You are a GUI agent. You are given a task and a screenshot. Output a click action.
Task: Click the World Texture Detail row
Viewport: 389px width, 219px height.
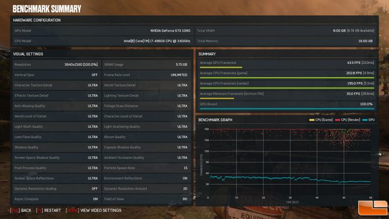(x=147, y=85)
